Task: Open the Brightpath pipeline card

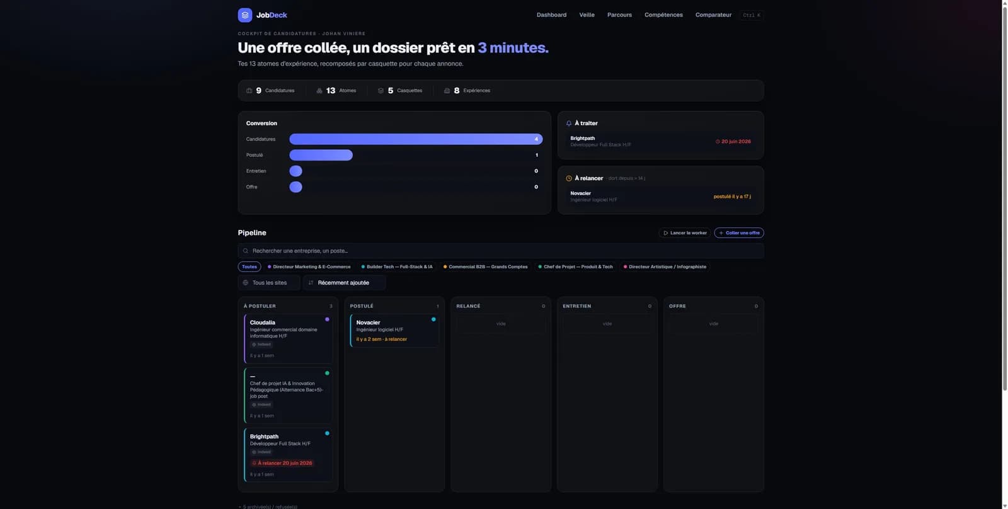Action: [x=288, y=455]
